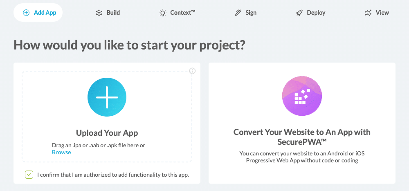Click the Build stacked-blocks icon

pyautogui.click(x=99, y=13)
